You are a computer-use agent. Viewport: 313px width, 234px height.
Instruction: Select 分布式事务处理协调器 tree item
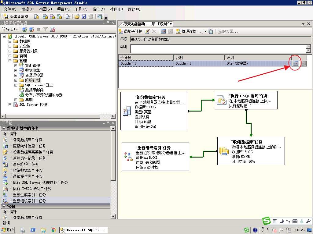pyautogui.click(x=43, y=95)
